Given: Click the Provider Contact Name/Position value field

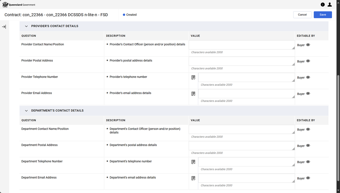Looking at the screenshot, I should pos(241,45).
